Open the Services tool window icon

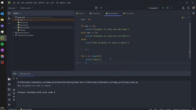click(x=9, y=84)
